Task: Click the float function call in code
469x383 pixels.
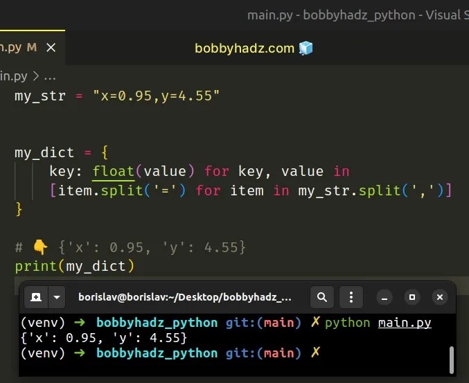Action: click(x=114, y=171)
